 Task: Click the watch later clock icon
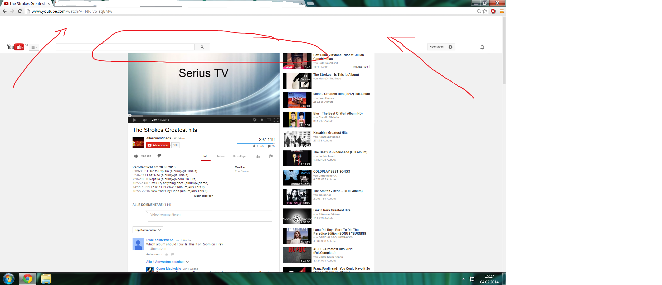262,120
